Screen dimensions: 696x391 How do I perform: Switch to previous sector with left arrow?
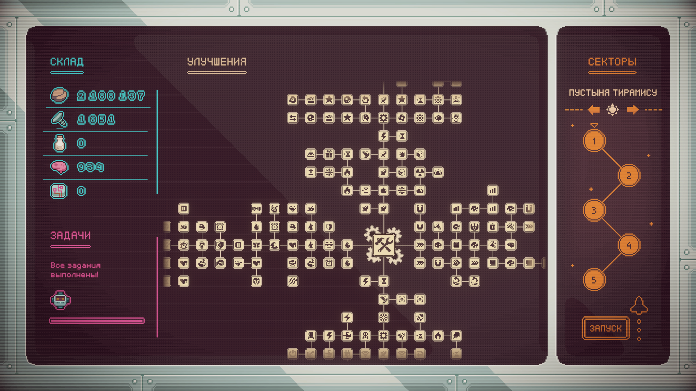[x=594, y=110]
